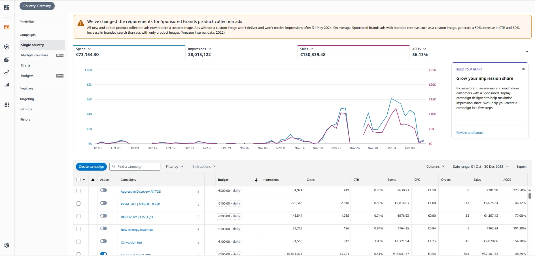This screenshot has height=256, width=535.
Task: Open the settings gear at sidebar bottom
Action: tap(7, 245)
